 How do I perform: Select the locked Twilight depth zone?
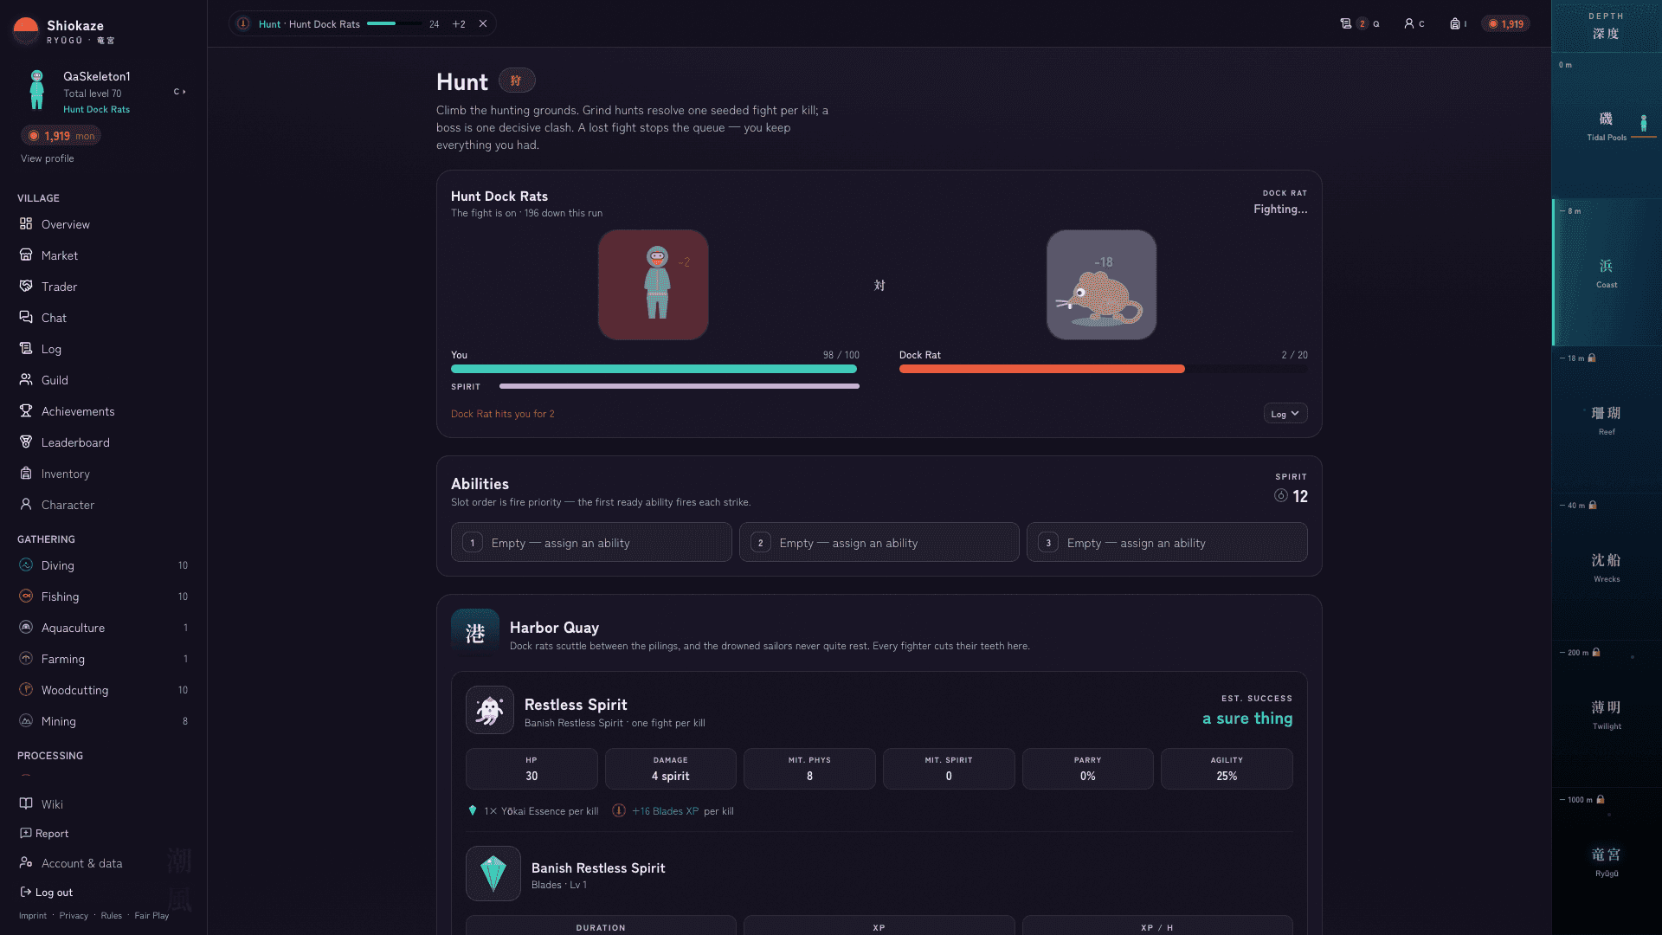click(x=1607, y=714)
